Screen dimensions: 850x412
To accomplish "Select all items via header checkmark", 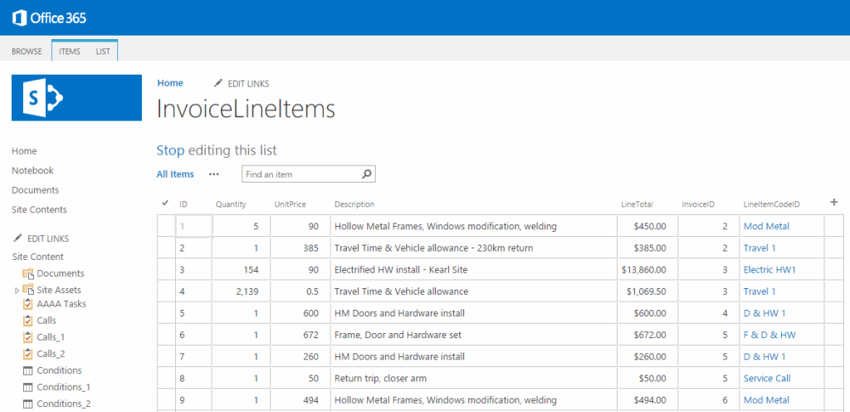I will [x=165, y=204].
